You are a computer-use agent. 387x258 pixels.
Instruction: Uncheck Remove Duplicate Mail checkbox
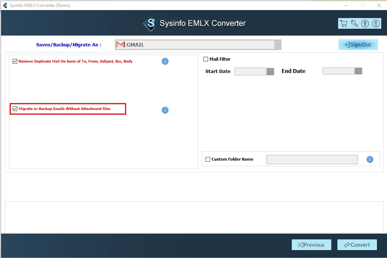(15, 61)
